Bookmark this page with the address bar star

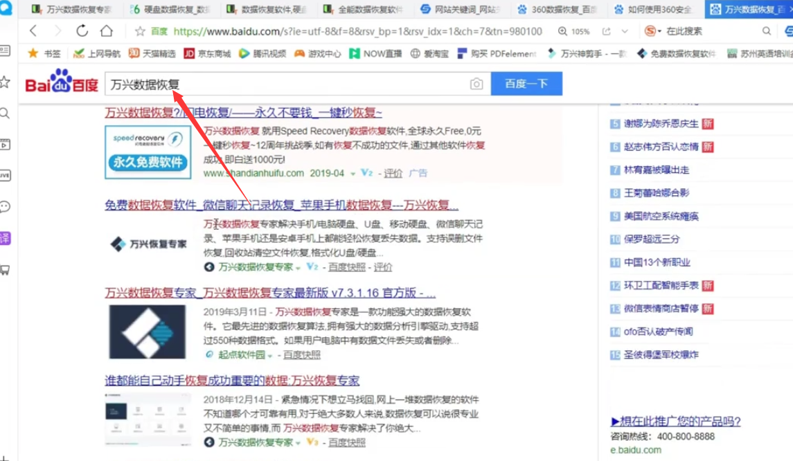(x=140, y=31)
